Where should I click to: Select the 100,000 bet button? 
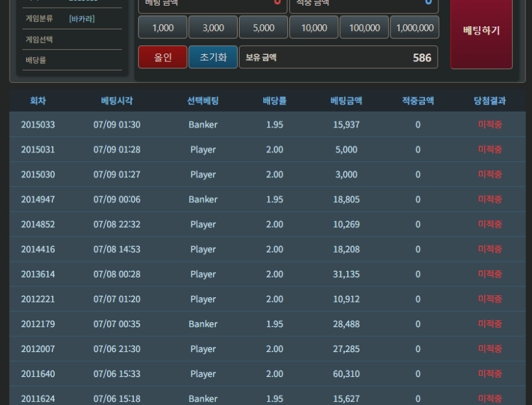coord(364,27)
